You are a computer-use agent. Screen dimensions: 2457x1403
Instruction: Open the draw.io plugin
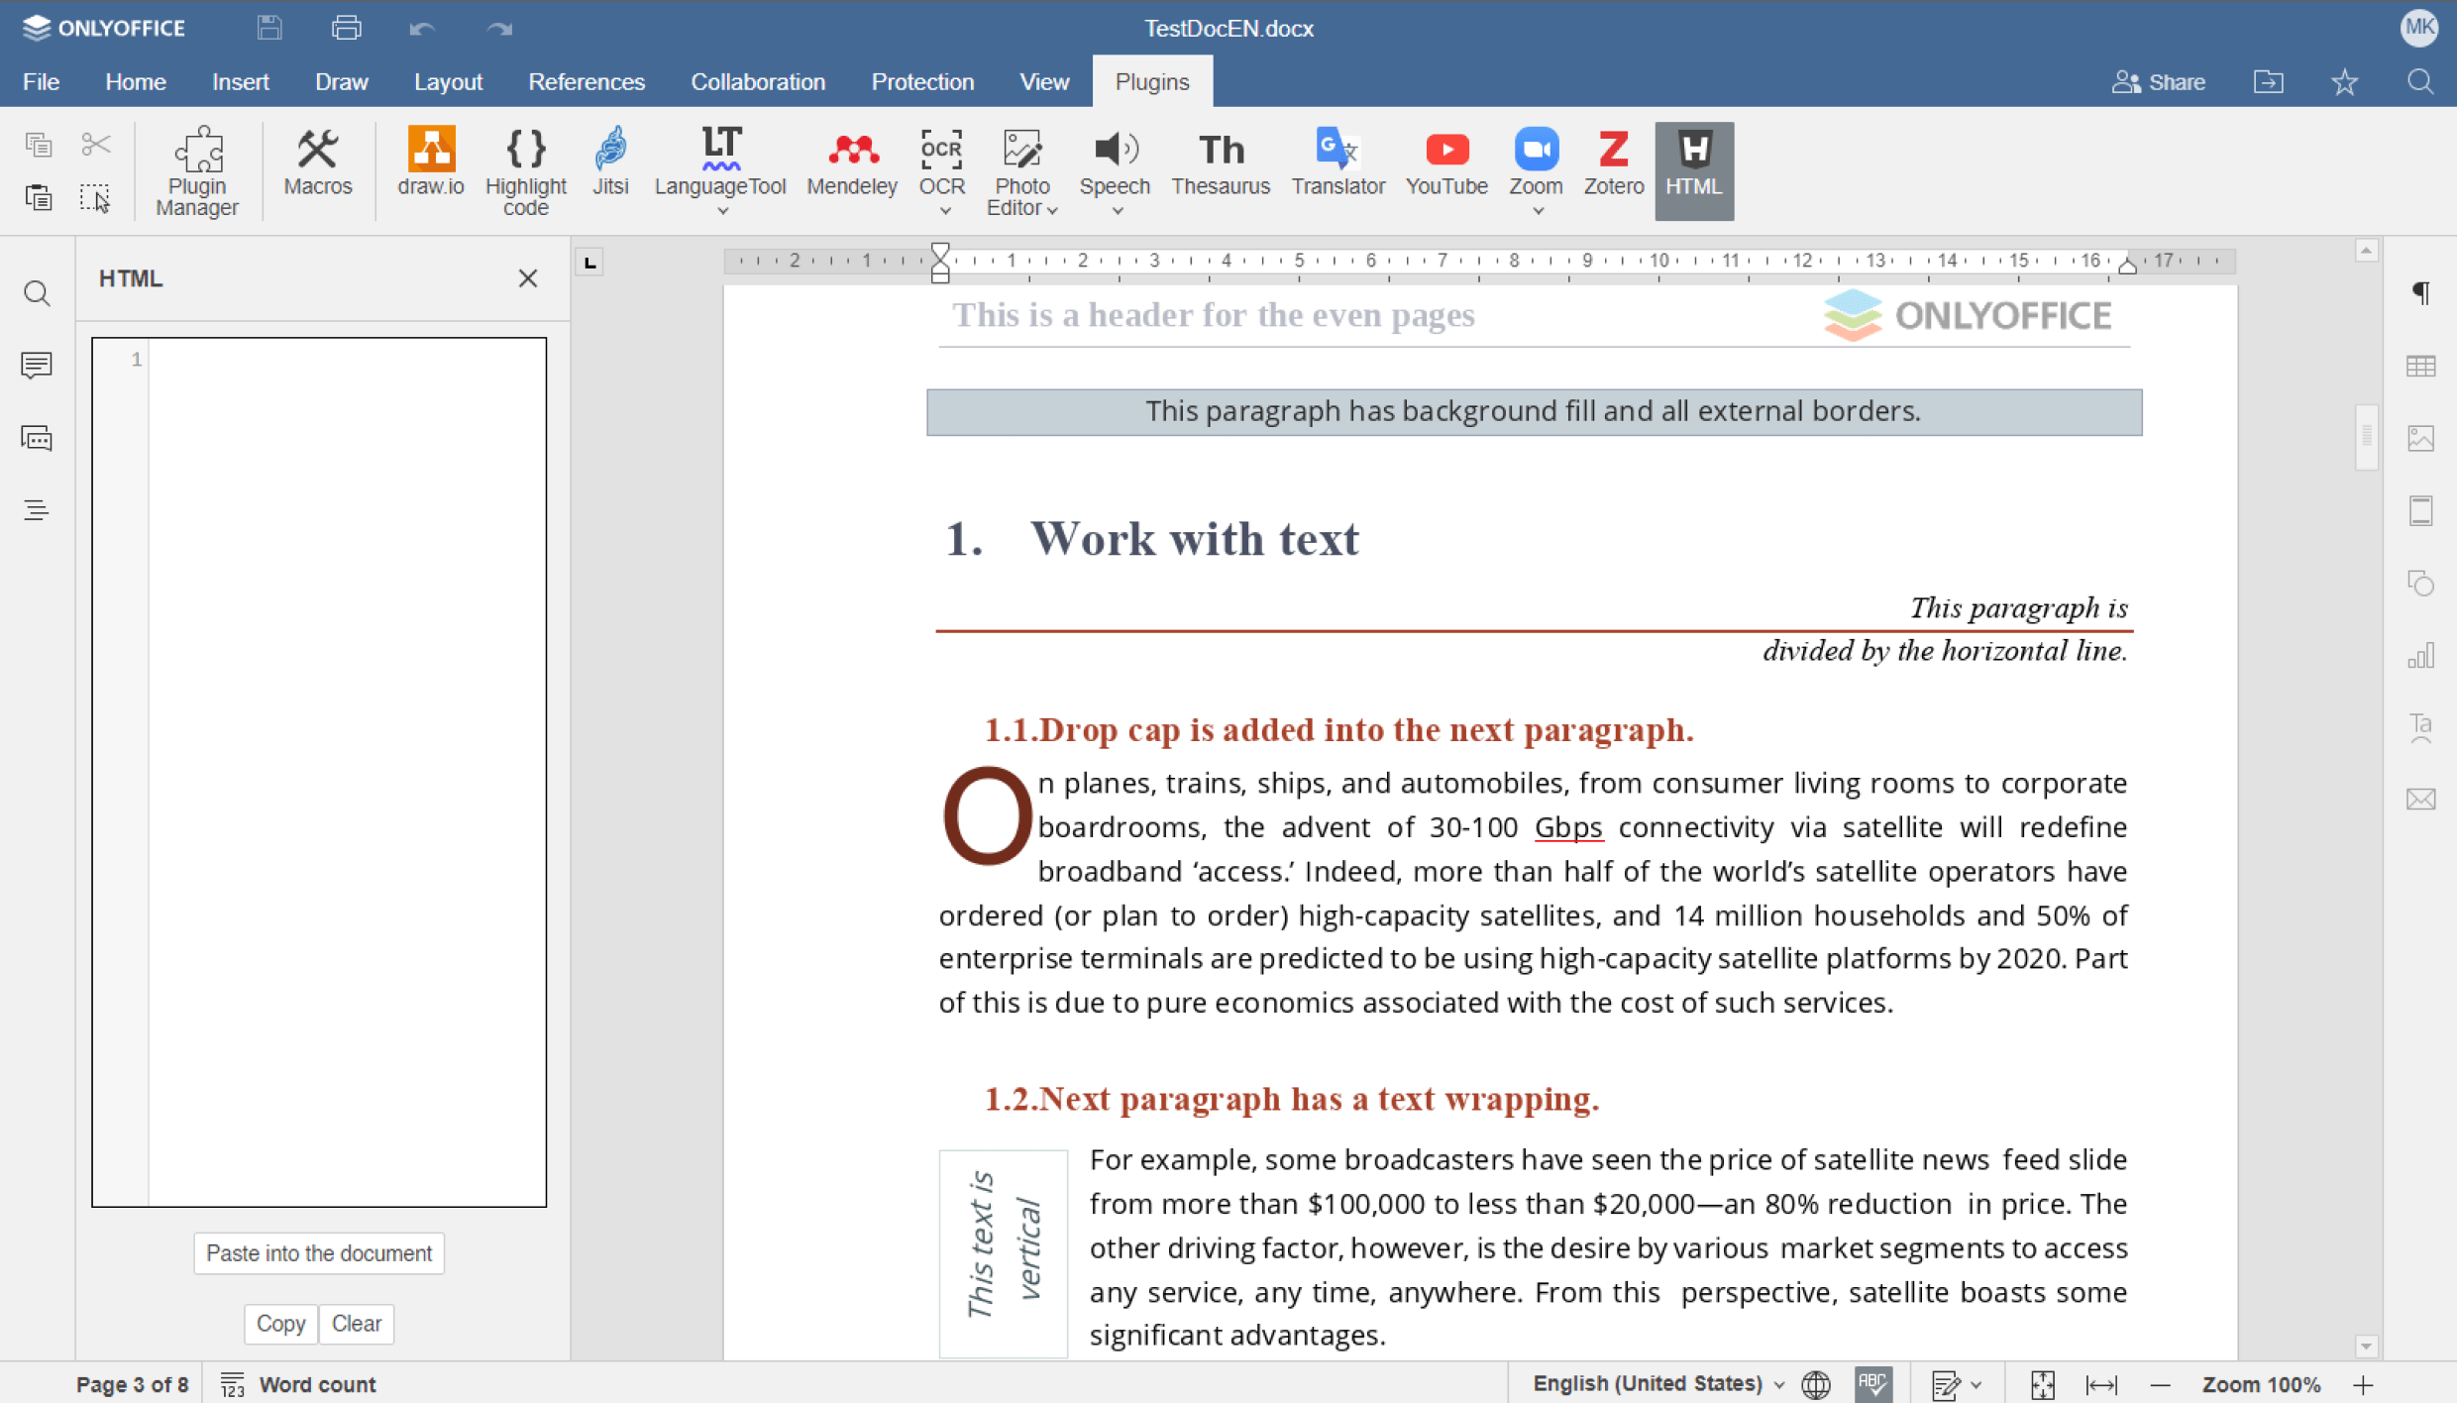[430, 162]
